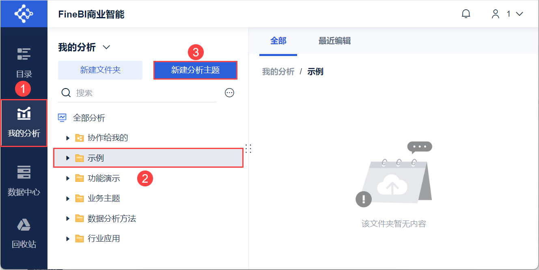Switch to the 全部 tab

[x=278, y=41]
